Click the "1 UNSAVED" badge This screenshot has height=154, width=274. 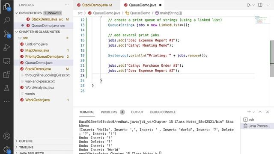52,13
